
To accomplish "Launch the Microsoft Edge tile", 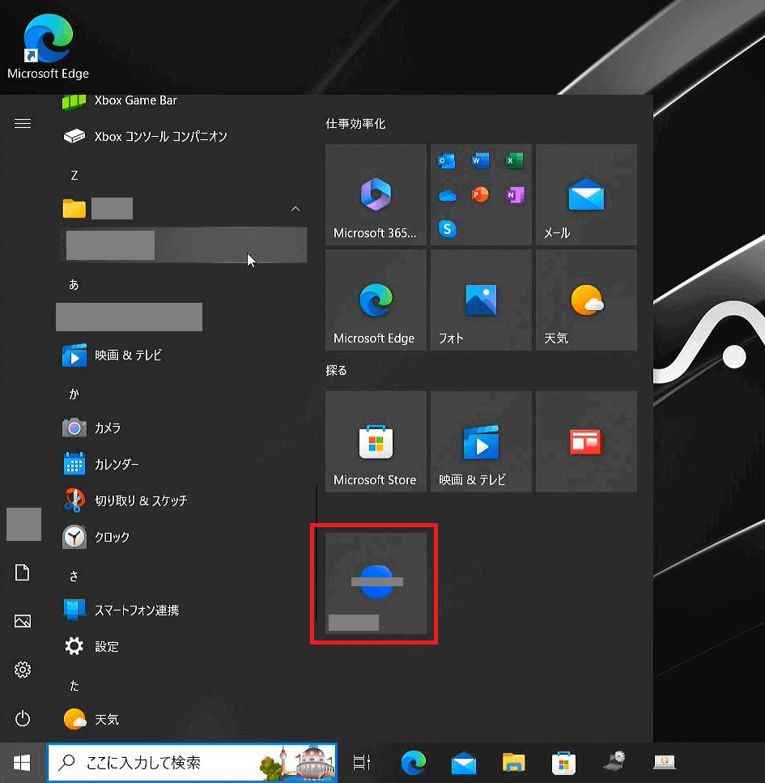I will [376, 300].
